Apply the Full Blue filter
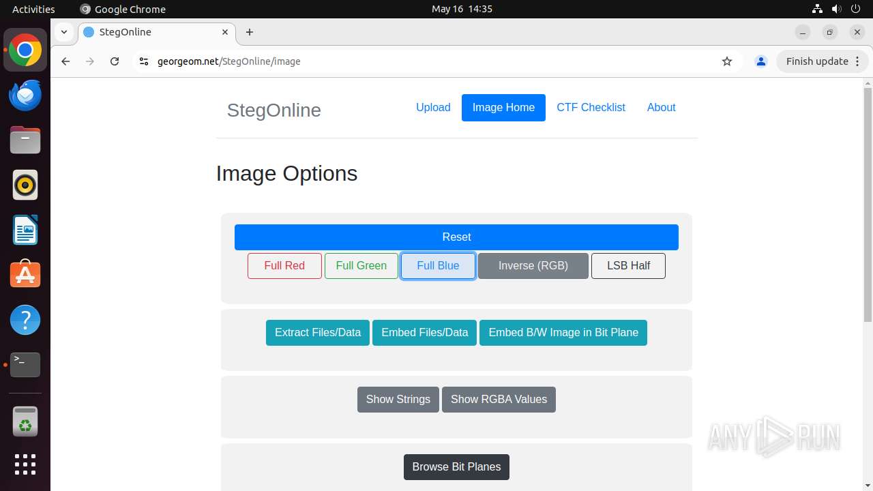The width and height of the screenshot is (873, 491). click(438, 266)
